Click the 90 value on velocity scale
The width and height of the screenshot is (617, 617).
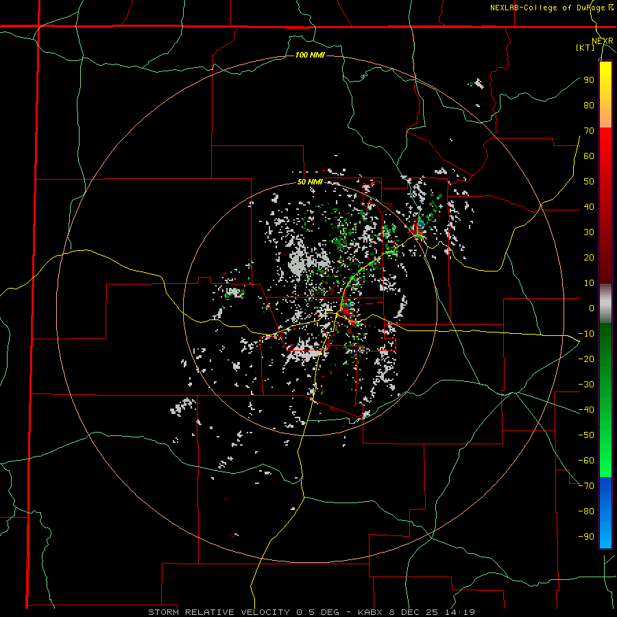(589, 80)
